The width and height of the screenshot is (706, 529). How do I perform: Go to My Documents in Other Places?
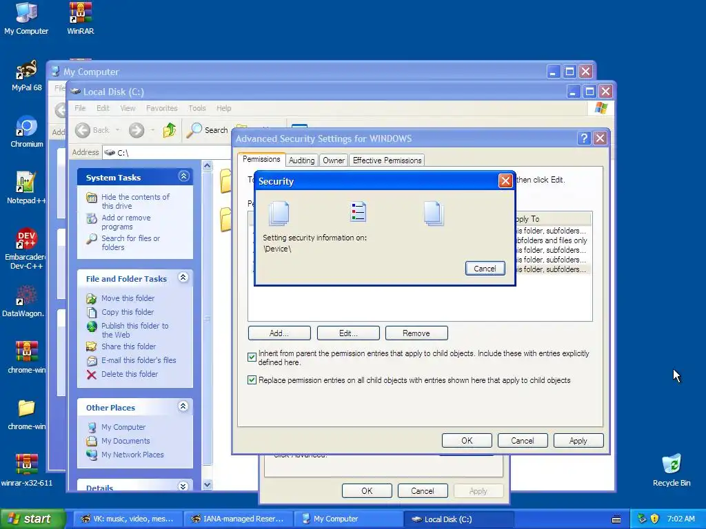[125, 441]
